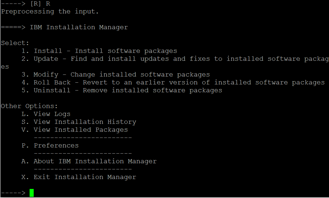Click the 'Select:' heading
329x198 pixels.
[15, 43]
